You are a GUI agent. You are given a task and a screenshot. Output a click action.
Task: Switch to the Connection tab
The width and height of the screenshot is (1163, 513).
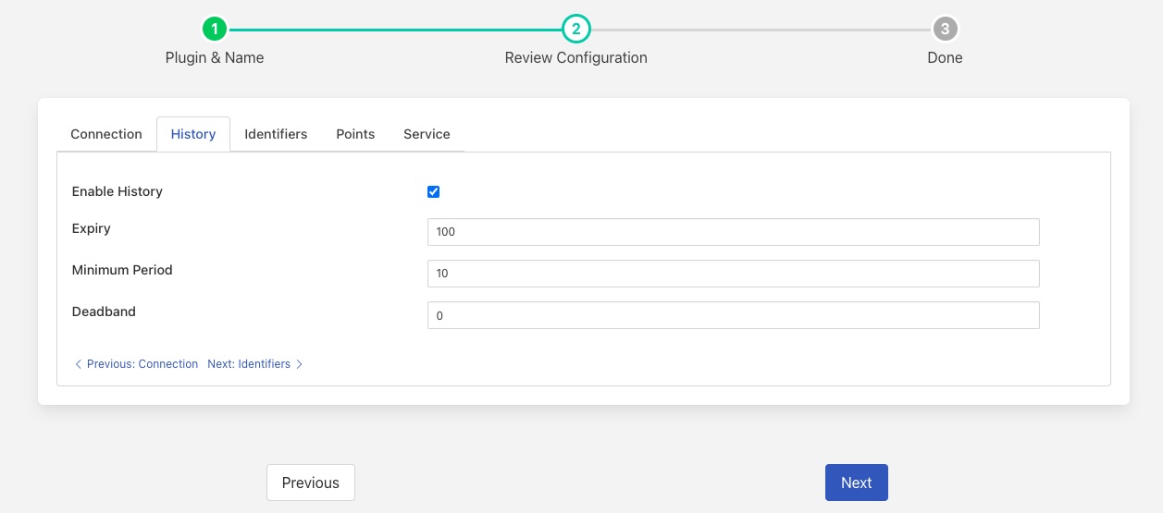(106, 134)
